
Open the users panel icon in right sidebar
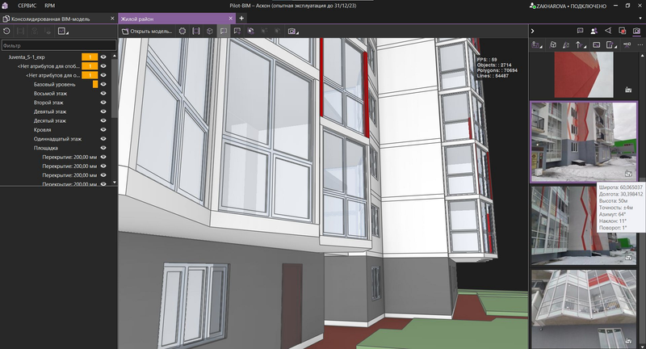click(594, 31)
